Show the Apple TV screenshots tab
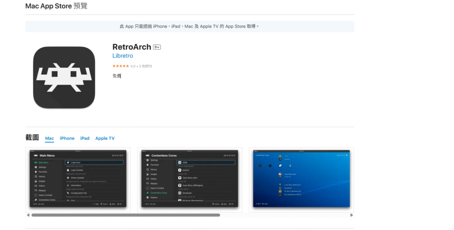454x230 pixels. click(105, 138)
